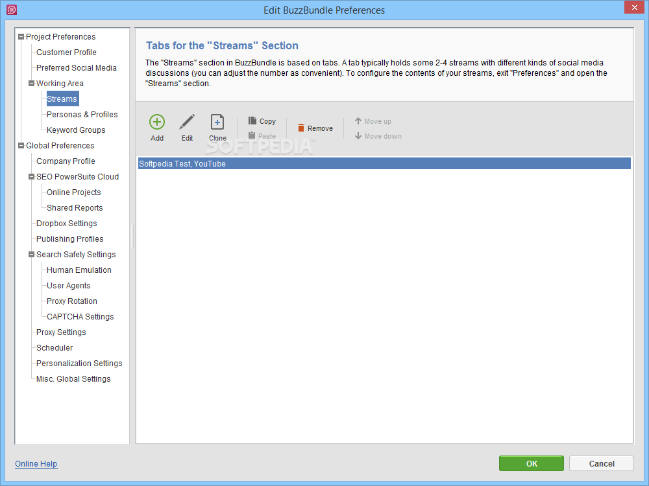Viewport: 649px width, 486px height.
Task: Click the panel splitter handle beside the tree
Action: pyautogui.click(x=132, y=236)
